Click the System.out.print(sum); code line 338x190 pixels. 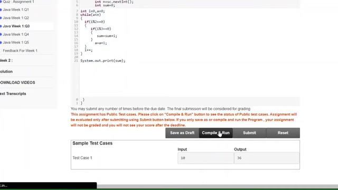coord(103,61)
